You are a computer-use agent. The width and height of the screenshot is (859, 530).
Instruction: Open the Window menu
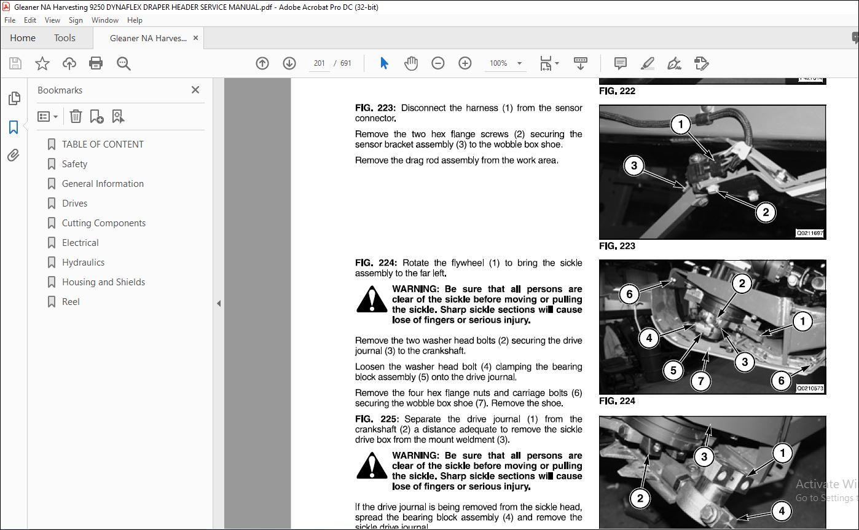(x=105, y=20)
